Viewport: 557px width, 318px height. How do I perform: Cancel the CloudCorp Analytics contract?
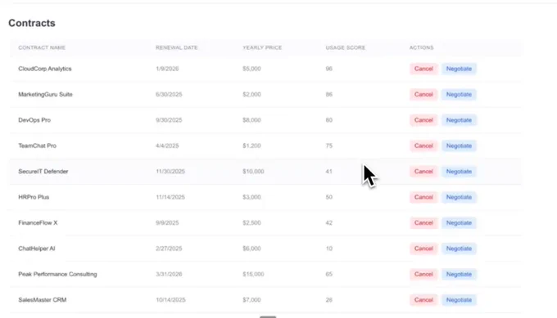coord(423,69)
